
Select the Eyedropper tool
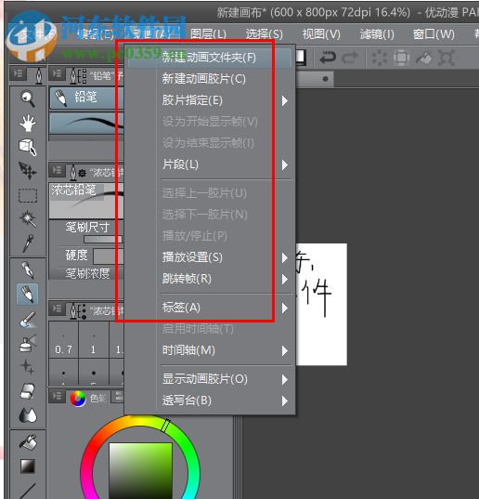coord(28,243)
